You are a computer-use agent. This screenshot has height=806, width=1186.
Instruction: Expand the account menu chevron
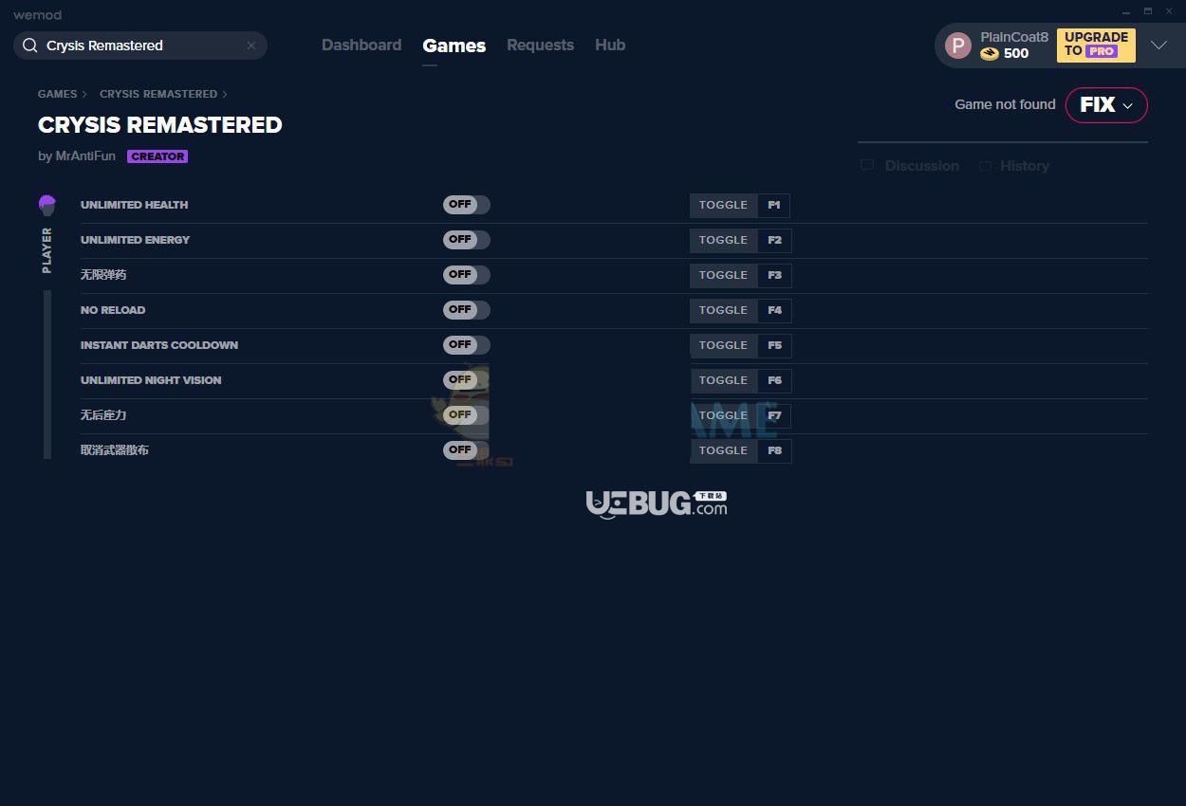pos(1158,46)
